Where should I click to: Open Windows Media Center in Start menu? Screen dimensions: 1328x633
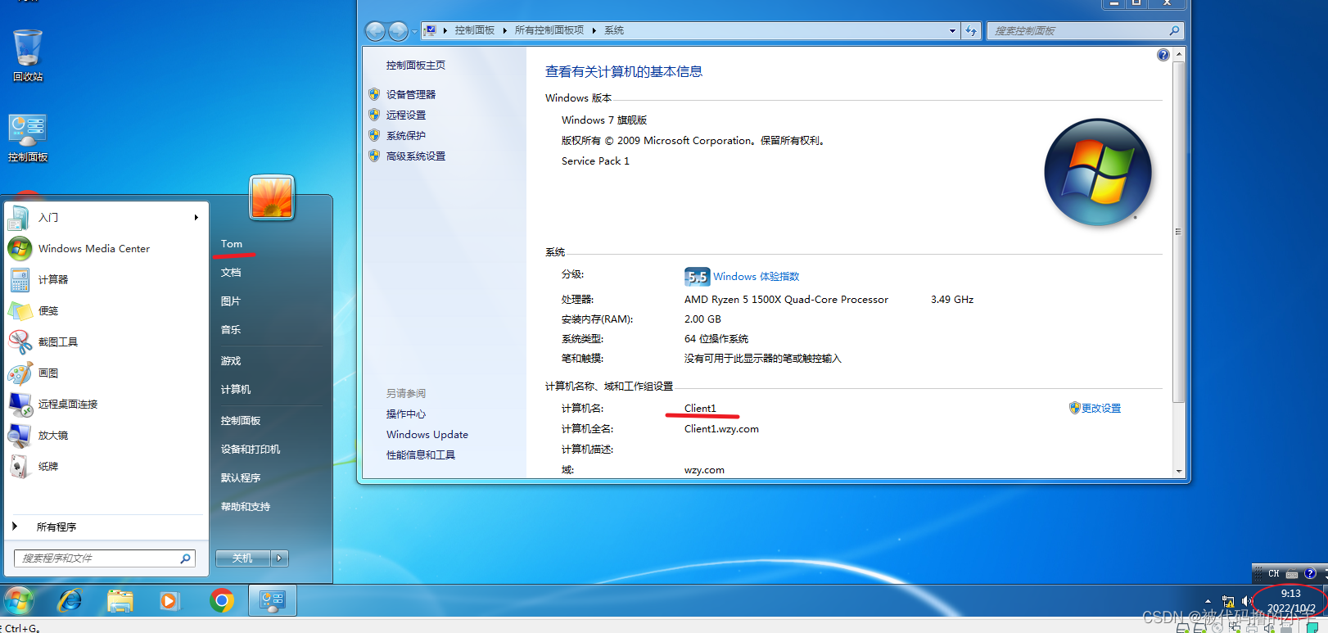(104, 248)
